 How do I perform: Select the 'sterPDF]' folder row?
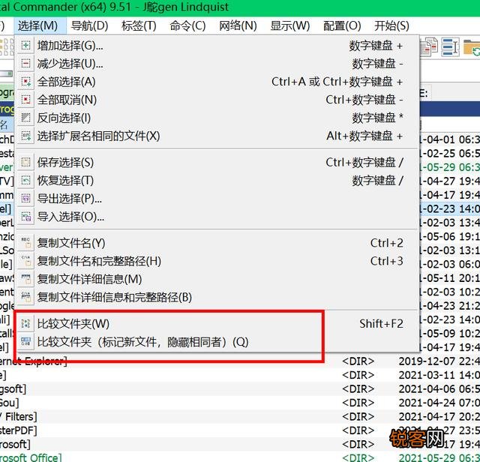[x=240, y=430]
